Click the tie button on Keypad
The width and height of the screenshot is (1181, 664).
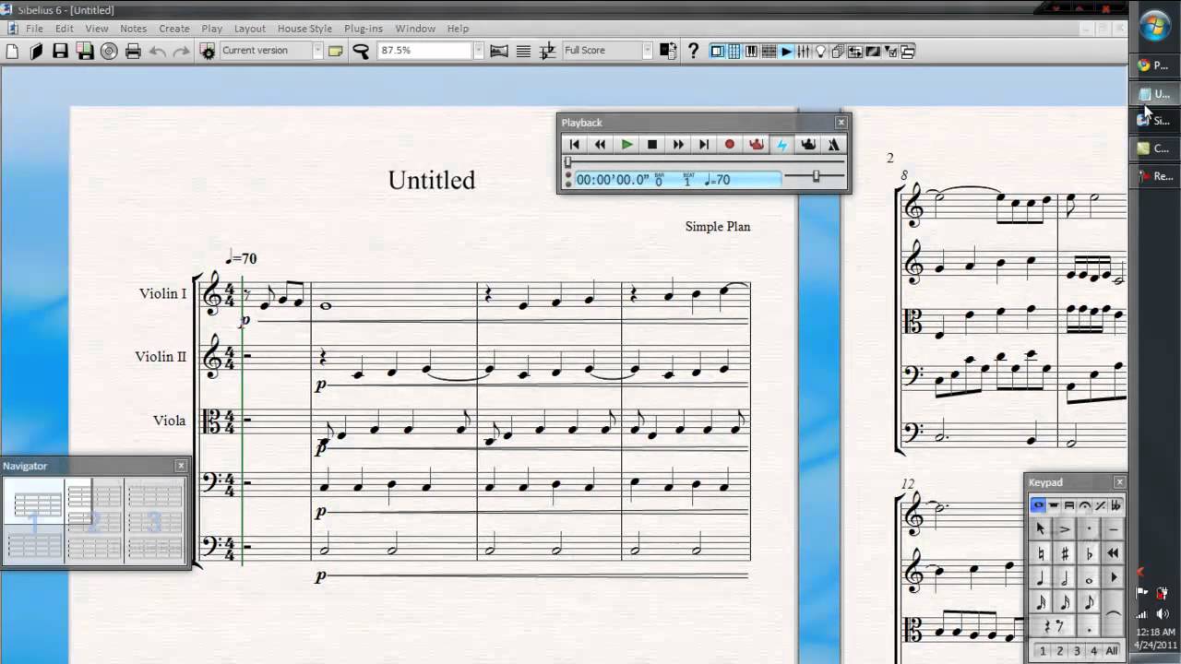click(1113, 614)
